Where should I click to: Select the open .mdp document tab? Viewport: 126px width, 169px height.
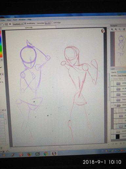click(29, 27)
